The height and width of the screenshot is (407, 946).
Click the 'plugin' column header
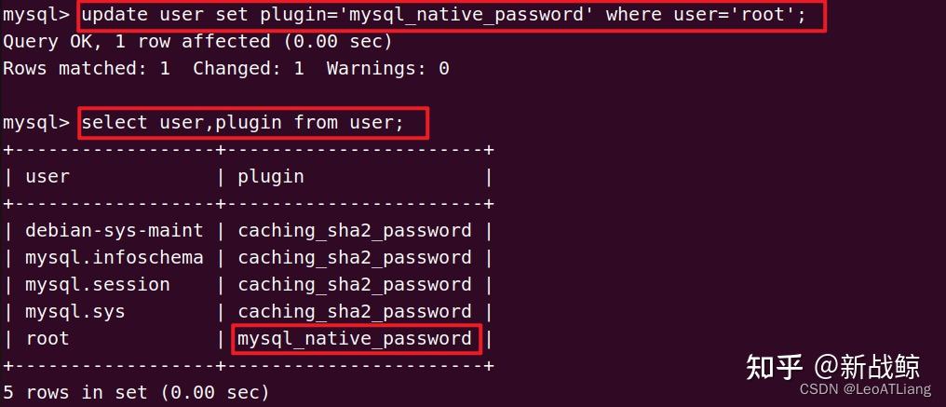pyautogui.click(x=271, y=177)
